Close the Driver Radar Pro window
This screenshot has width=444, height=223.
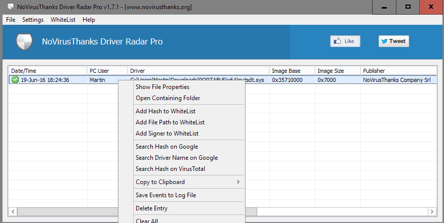[x=431, y=7]
